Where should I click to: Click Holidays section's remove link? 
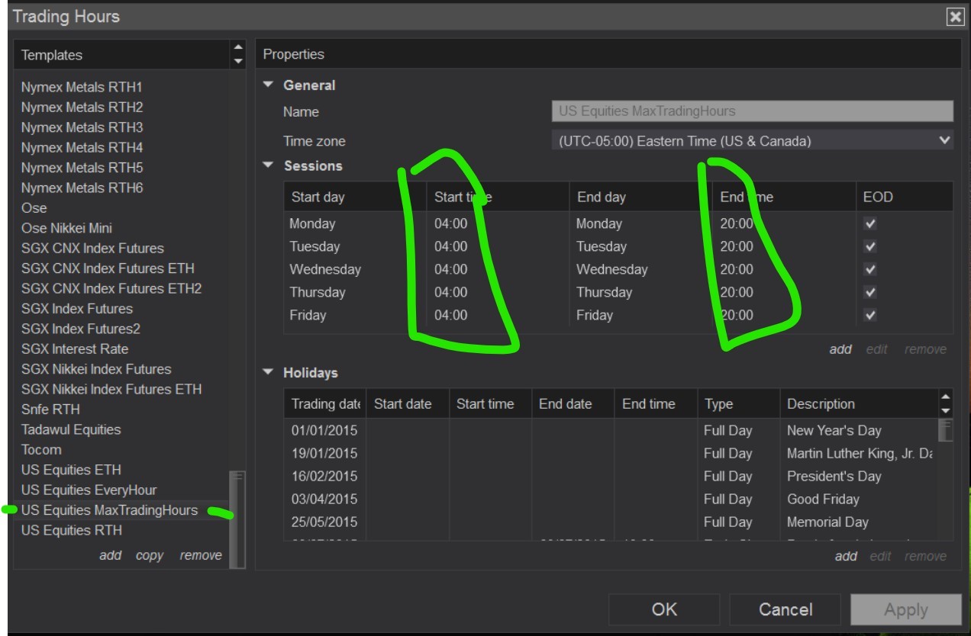click(x=925, y=556)
